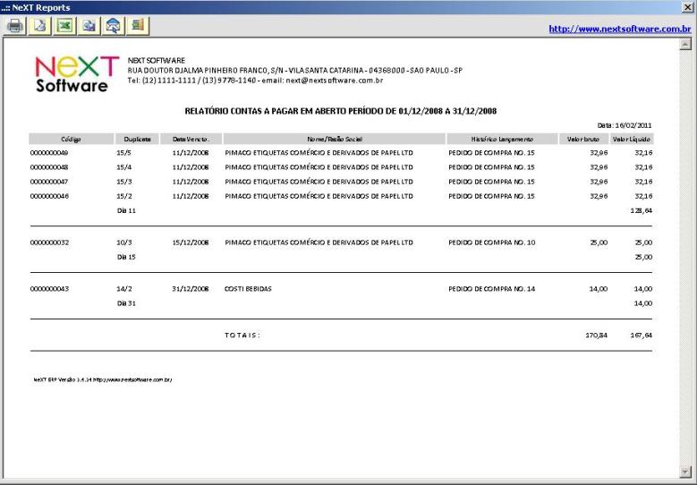
Task: Click the Dia 15 subtotal label
Action: point(126,257)
